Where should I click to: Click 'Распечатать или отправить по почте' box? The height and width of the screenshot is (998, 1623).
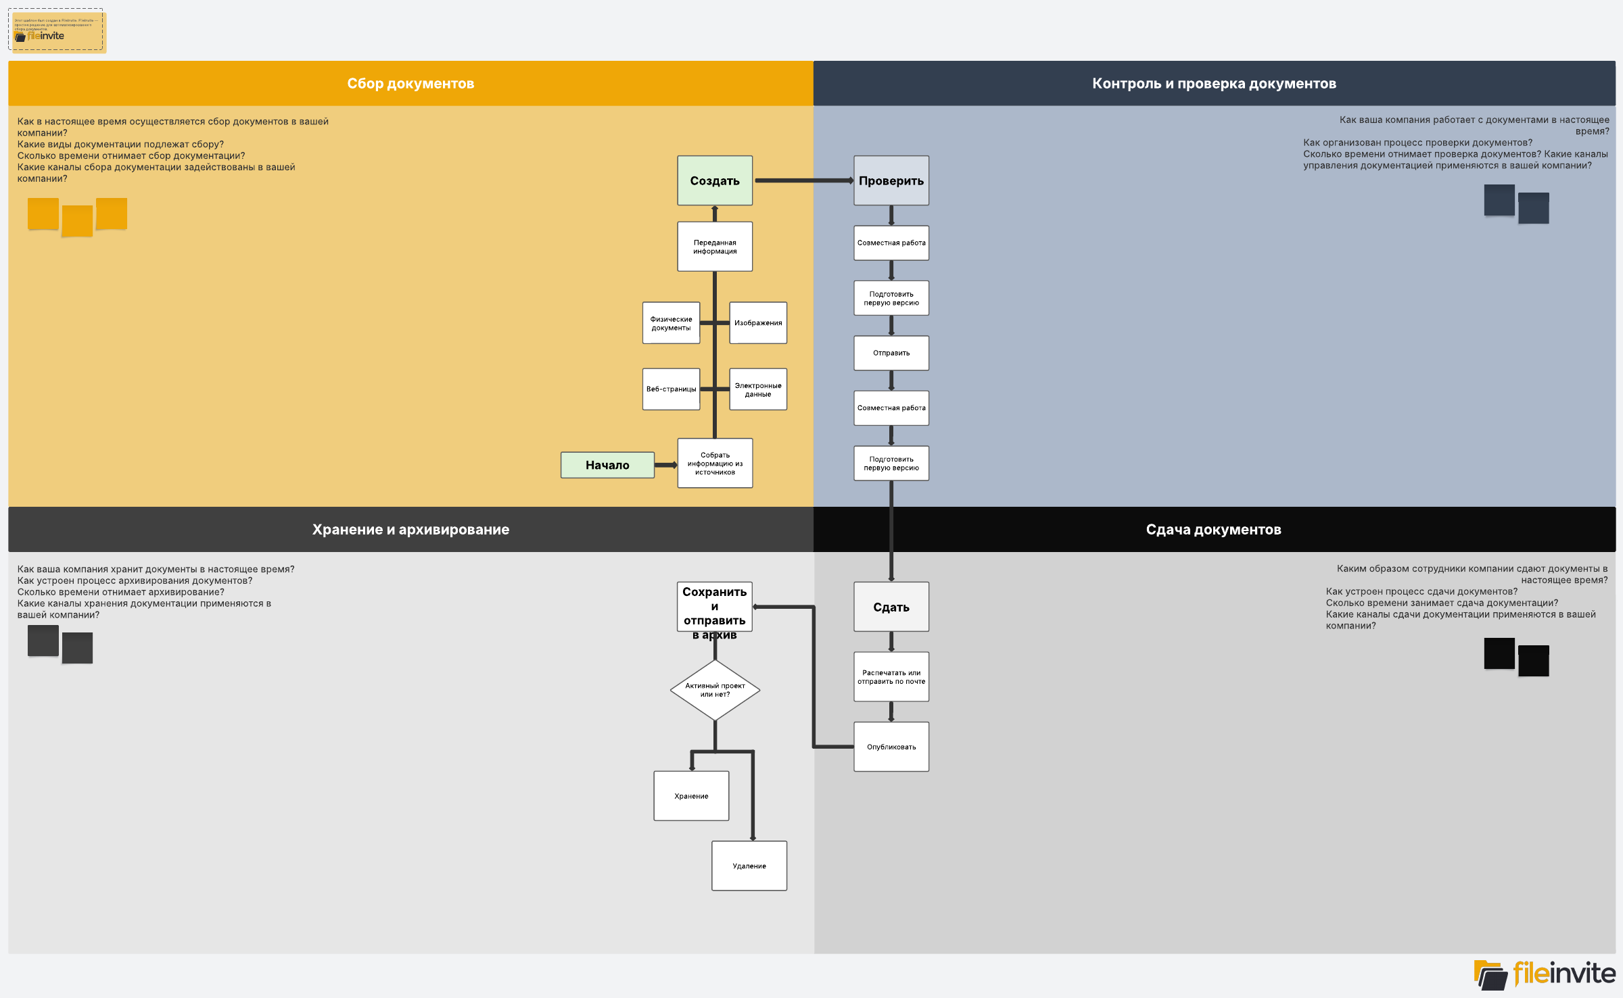pyautogui.click(x=891, y=676)
